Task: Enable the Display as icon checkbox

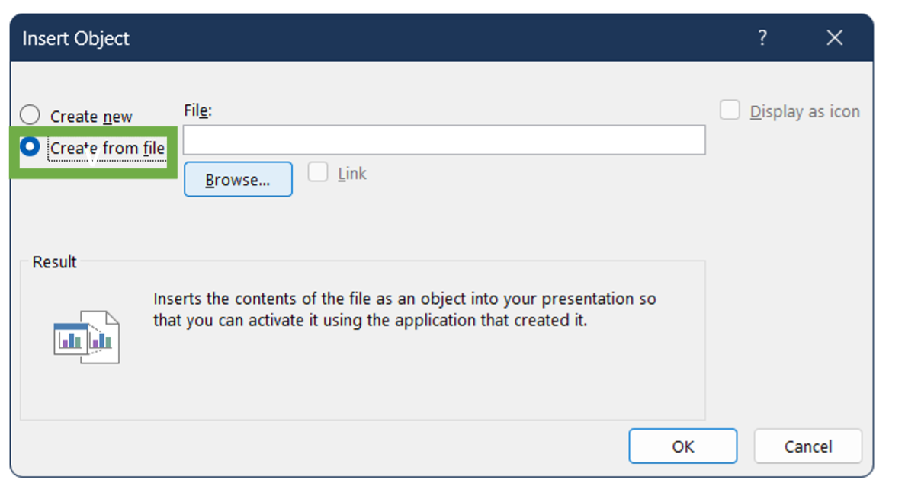Action: coord(730,110)
